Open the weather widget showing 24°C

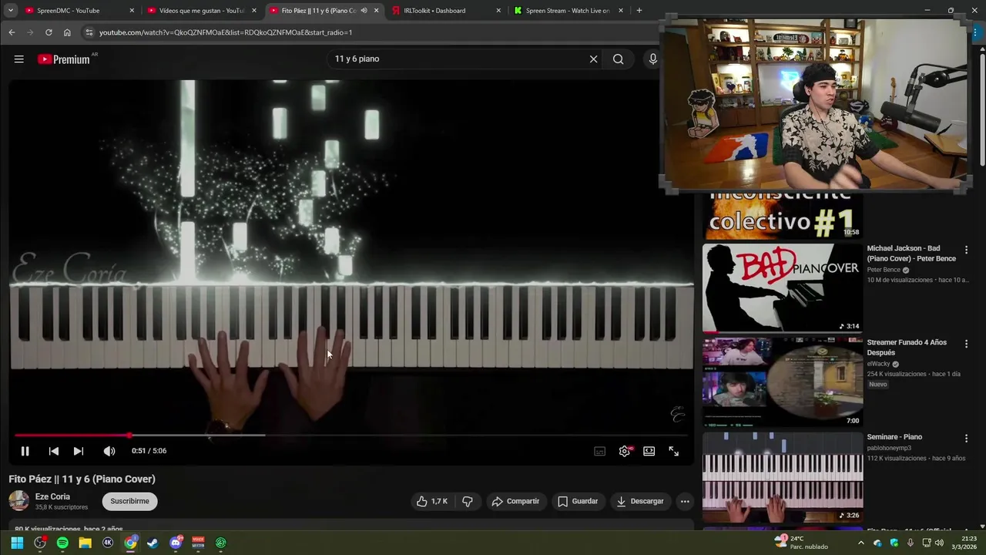801,543
